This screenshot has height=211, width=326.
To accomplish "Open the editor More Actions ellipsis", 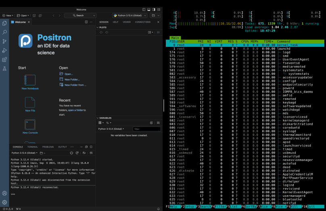I will click(x=91, y=22).
